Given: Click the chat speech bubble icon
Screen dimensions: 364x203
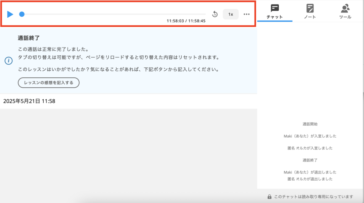Looking at the screenshot, I should coord(275,8).
